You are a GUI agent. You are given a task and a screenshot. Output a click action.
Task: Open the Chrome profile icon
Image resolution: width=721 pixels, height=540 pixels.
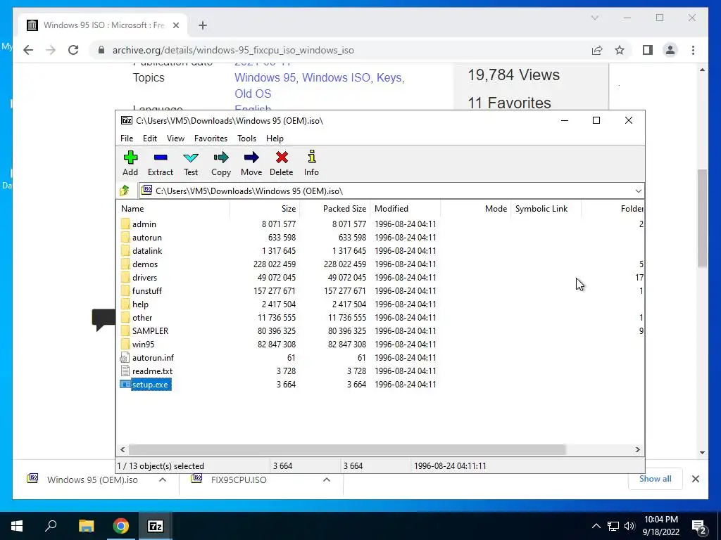[x=670, y=50]
